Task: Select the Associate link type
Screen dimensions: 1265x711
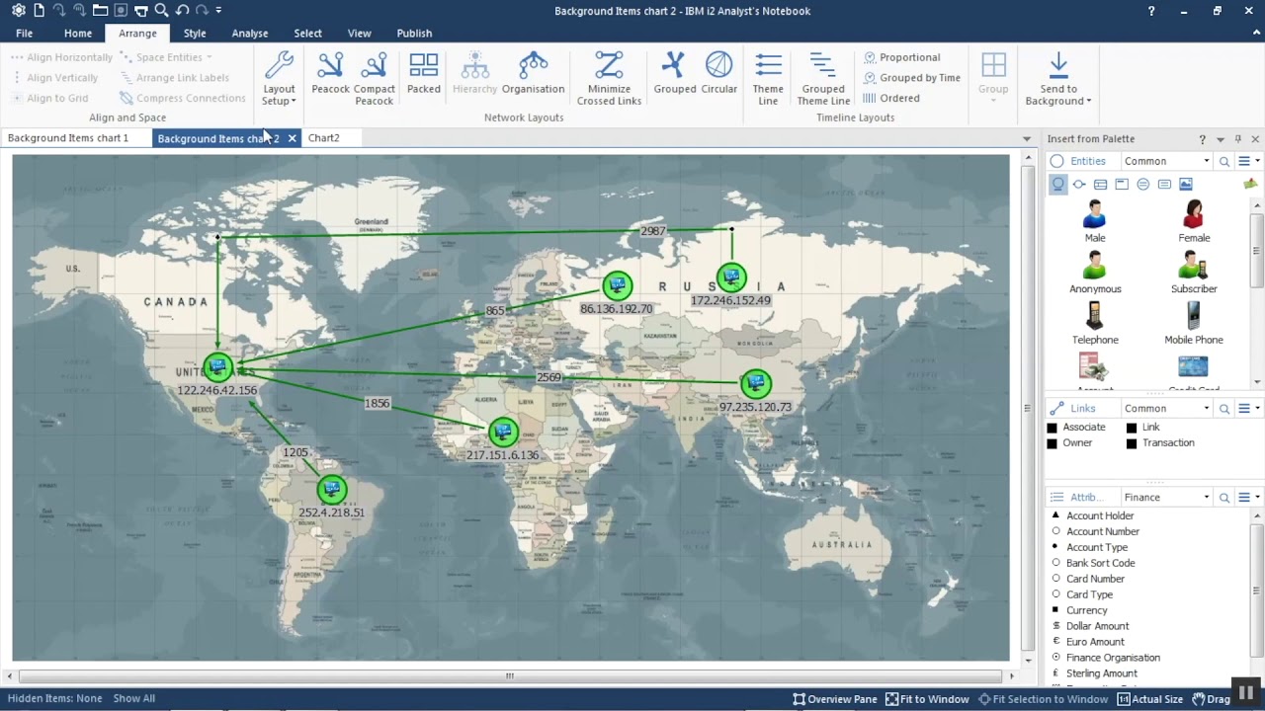Action: point(1076,428)
